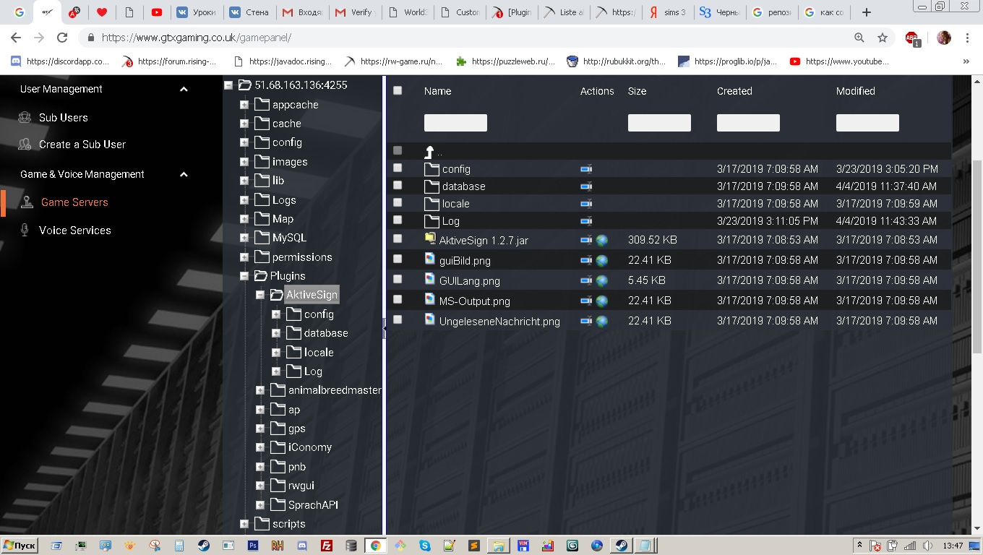Open FileZilla from the taskbar

click(326, 546)
